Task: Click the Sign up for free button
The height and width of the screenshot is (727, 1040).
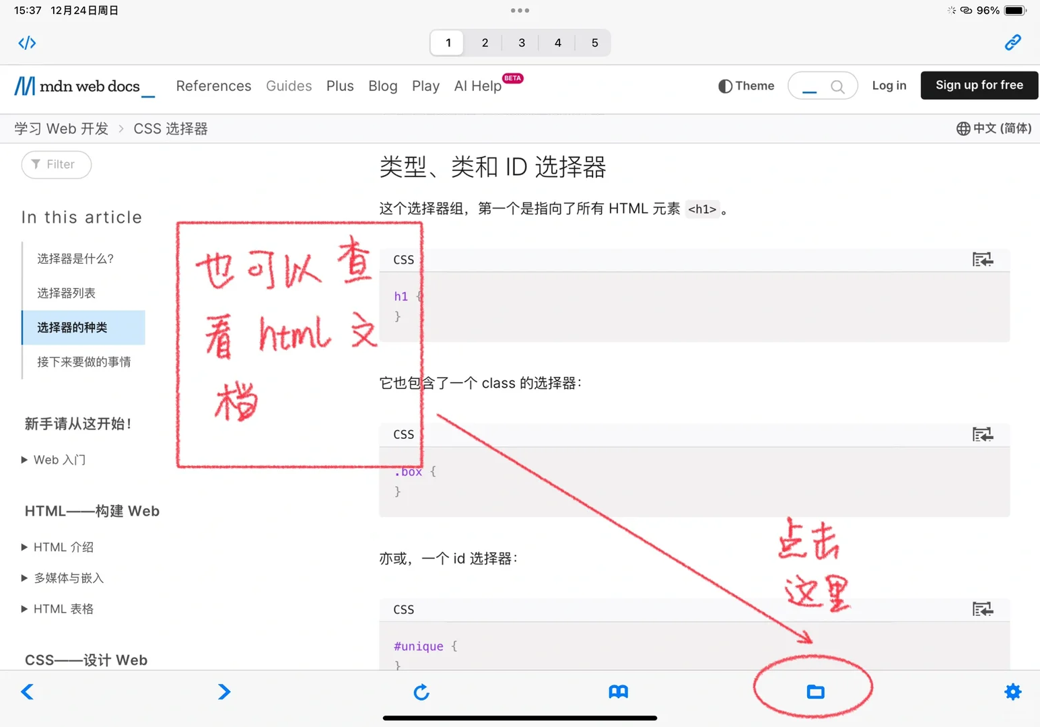Action: point(979,85)
